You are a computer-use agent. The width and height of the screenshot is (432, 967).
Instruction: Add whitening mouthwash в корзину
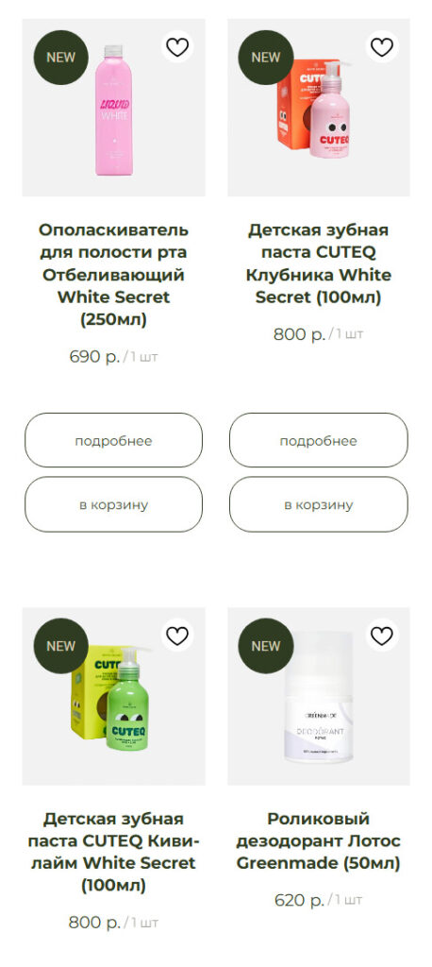pyautogui.click(x=113, y=504)
